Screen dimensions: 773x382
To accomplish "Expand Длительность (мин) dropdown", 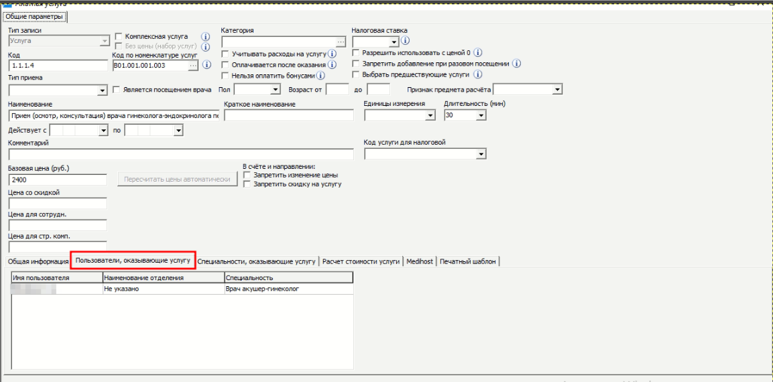I will [481, 116].
